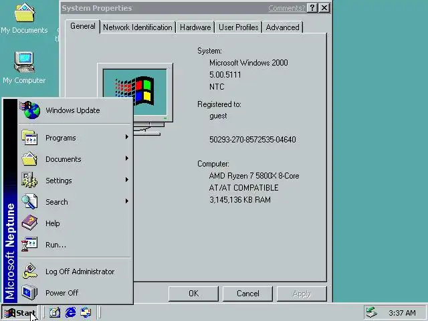
Task: Click the Microsoft Neptune Start menu banner
Action: (x=10, y=201)
